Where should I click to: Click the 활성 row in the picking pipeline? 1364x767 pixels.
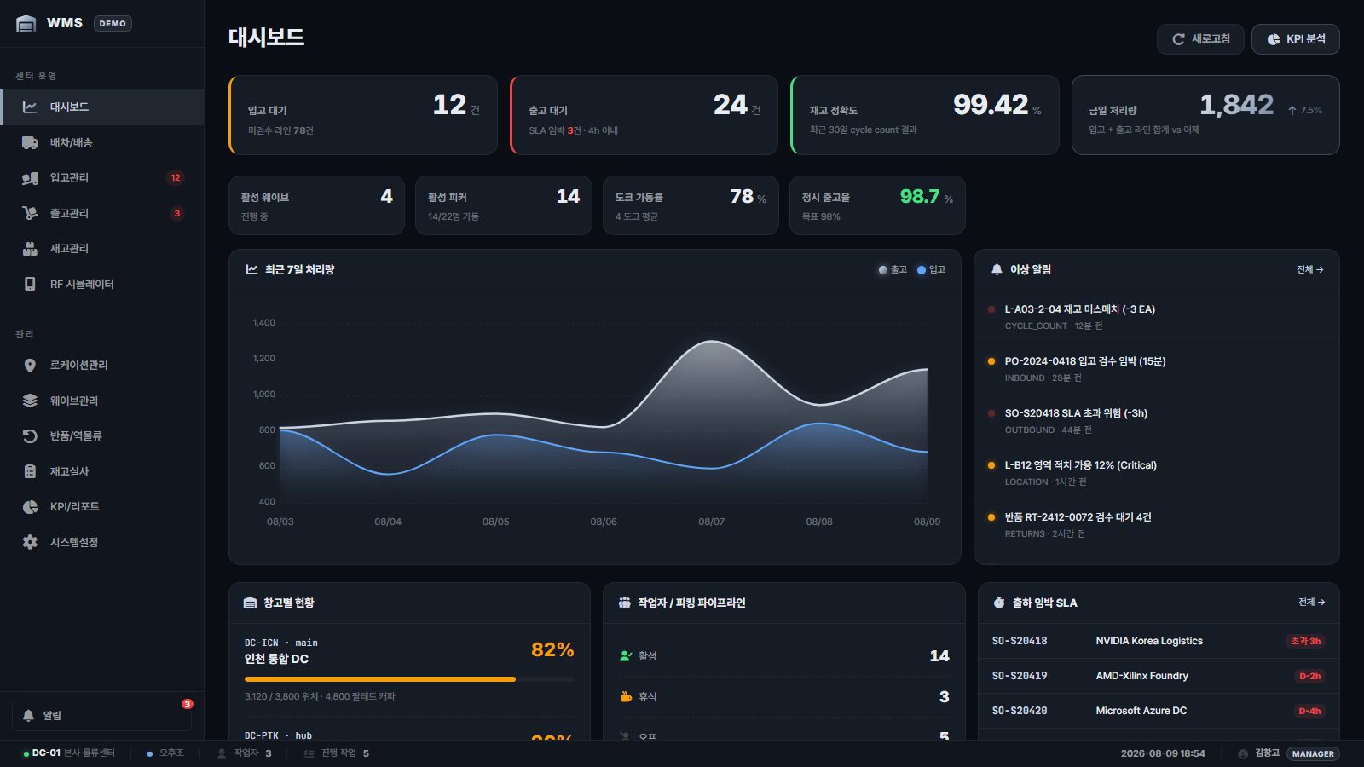click(784, 656)
